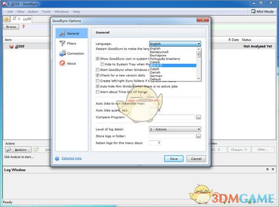Click the Save button
Image resolution: width=279 pixels, height=207 pixels.
(173, 159)
